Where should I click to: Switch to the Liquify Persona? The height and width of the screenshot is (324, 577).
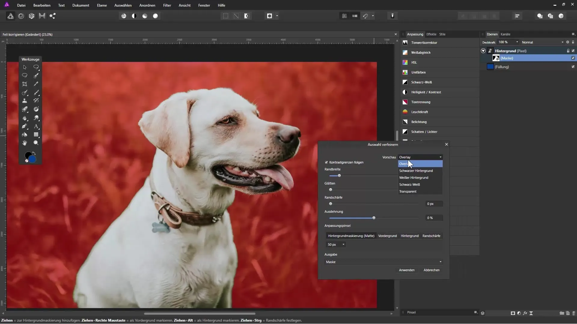[21, 16]
